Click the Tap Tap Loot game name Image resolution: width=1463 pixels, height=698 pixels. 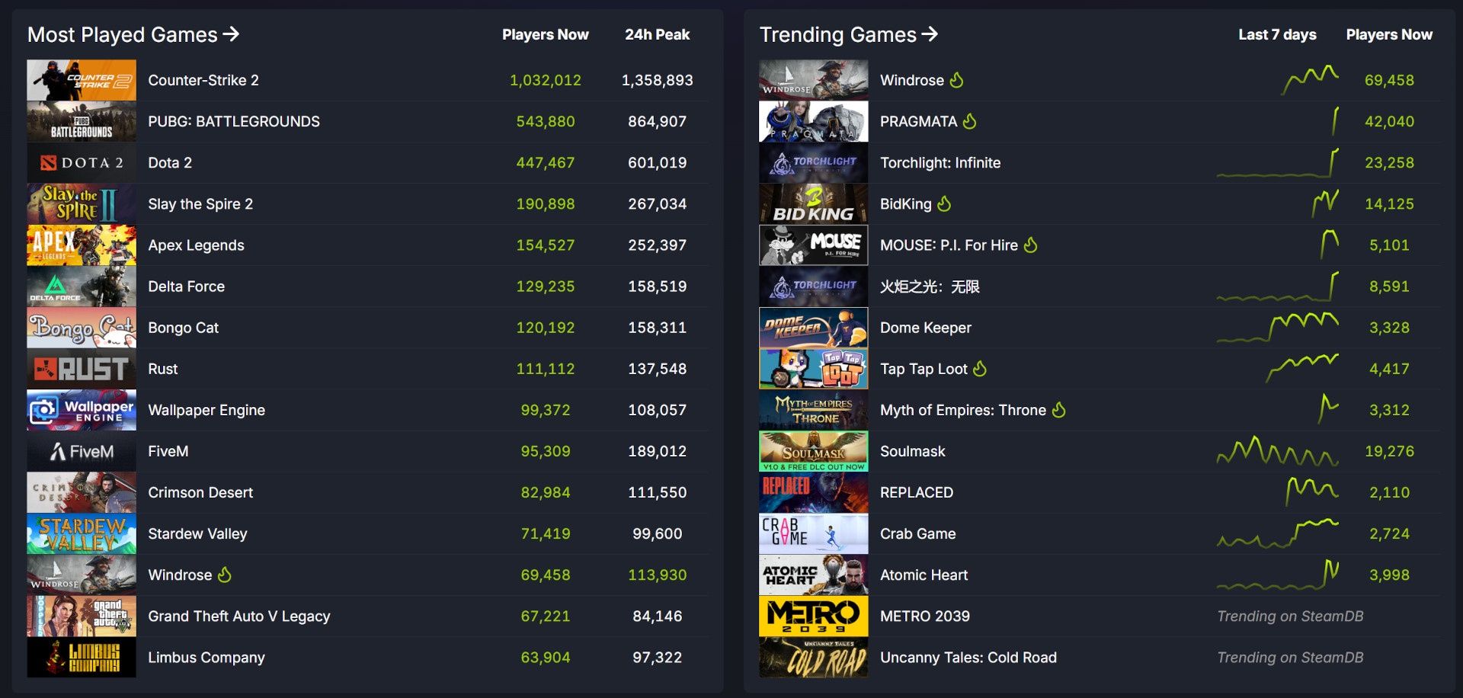point(924,369)
